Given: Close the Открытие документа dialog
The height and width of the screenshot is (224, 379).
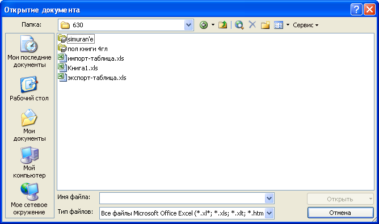Looking at the screenshot, I should [369, 10].
